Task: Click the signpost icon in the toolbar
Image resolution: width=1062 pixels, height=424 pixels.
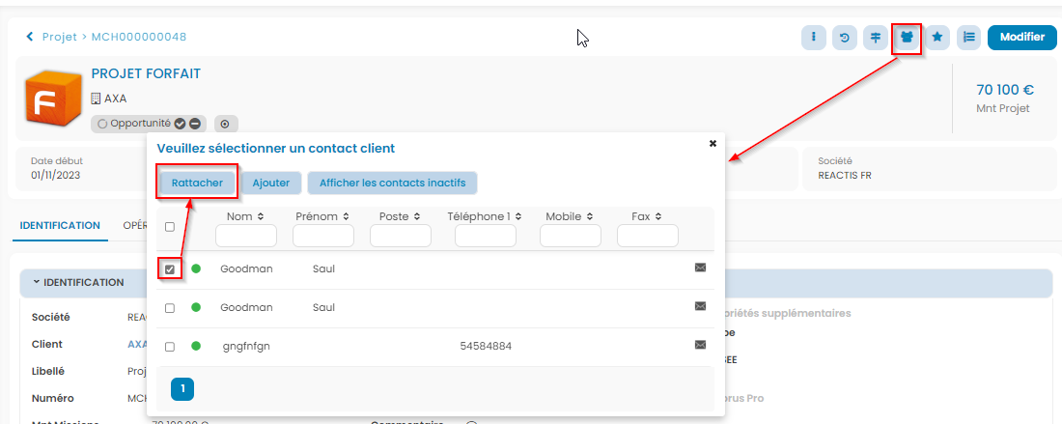Action: coord(875,38)
